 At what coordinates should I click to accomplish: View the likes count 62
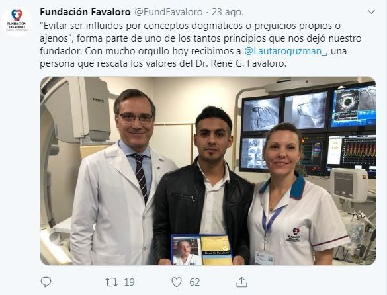coord(194,282)
